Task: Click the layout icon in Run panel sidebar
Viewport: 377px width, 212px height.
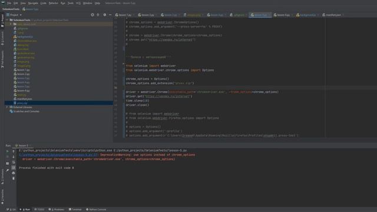Action: point(8,164)
